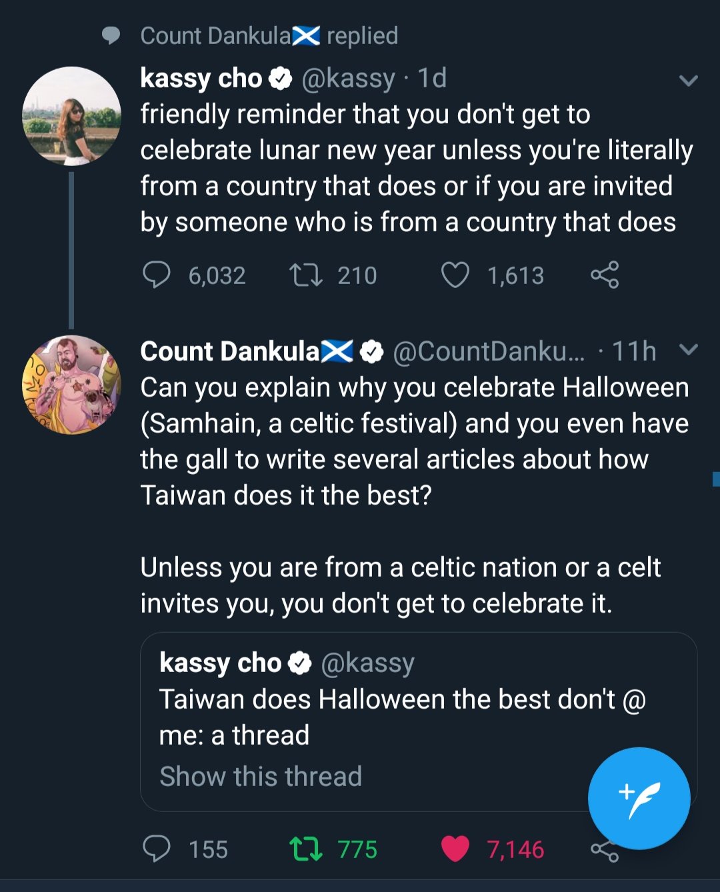Open kassy cho's profile picture
The width and height of the screenshot is (720, 892).
(71, 116)
